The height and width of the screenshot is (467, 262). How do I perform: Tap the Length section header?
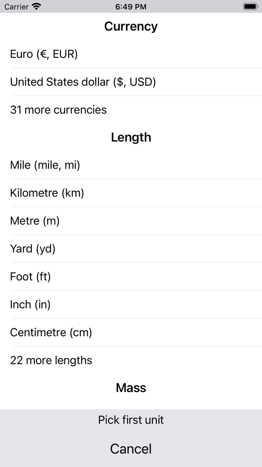click(x=131, y=137)
